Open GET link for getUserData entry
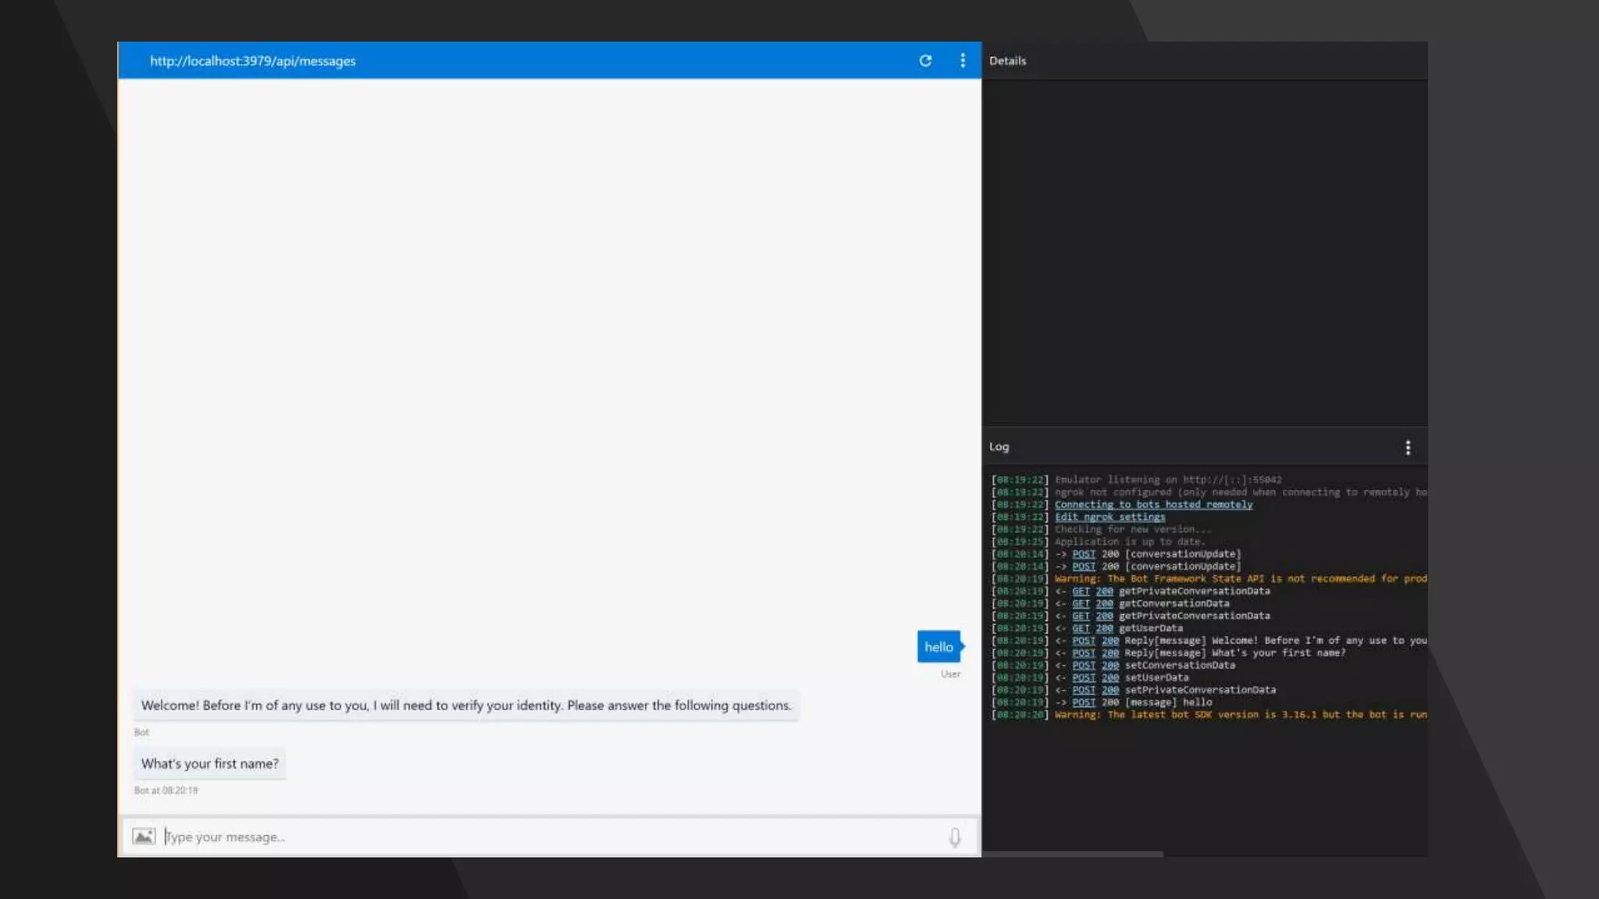The image size is (1599, 899). 1081,628
